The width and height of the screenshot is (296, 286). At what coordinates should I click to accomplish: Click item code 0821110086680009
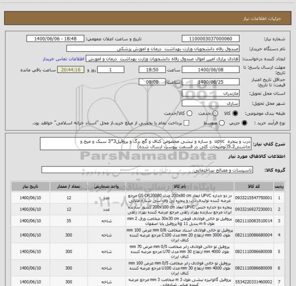coord(253,268)
